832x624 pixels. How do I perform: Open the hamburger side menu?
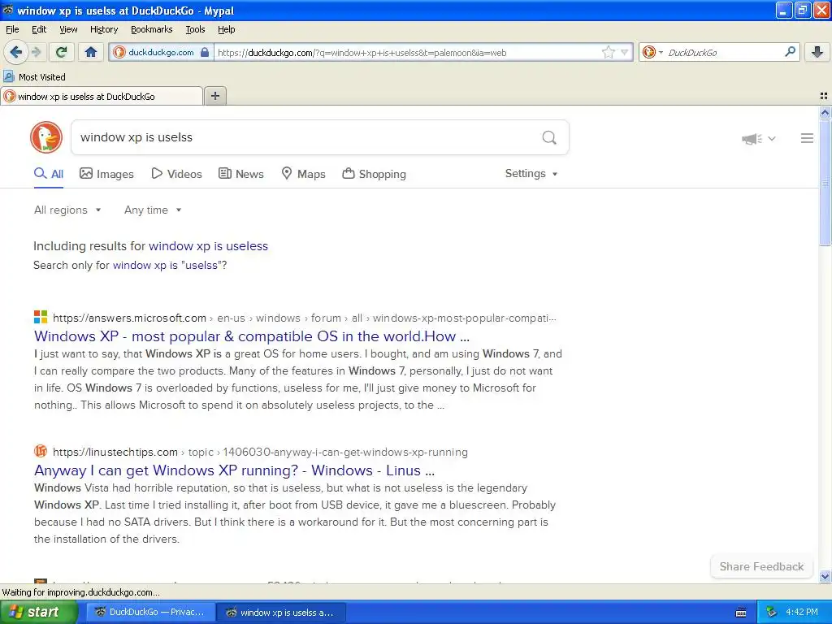(807, 138)
